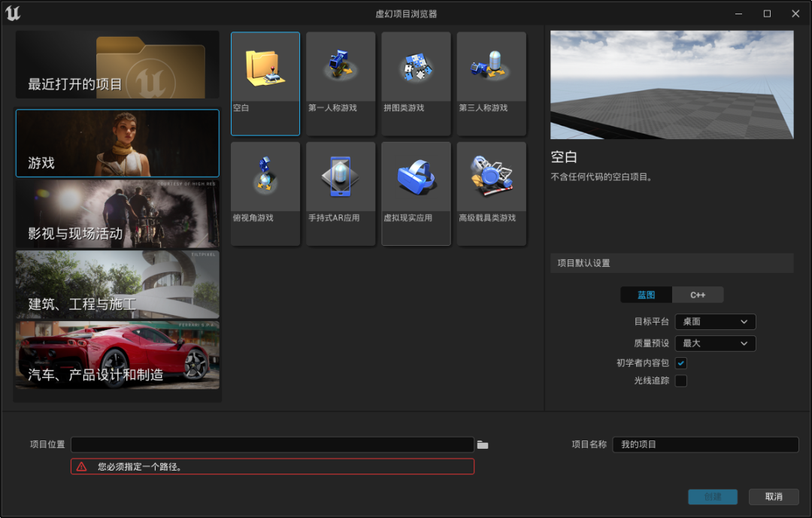The height and width of the screenshot is (518, 812).
Task: Open 建筑、工程与施工 category
Action: click(117, 284)
